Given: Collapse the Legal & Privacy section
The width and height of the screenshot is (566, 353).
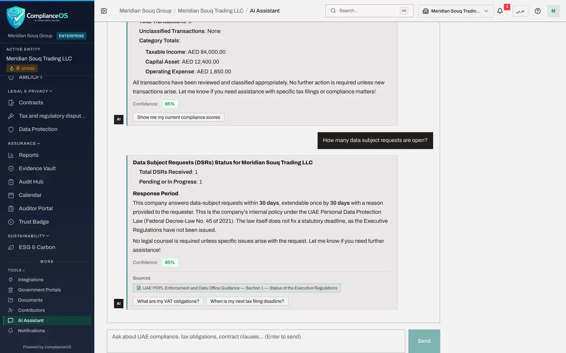Looking at the screenshot, I should pyautogui.click(x=30, y=91).
